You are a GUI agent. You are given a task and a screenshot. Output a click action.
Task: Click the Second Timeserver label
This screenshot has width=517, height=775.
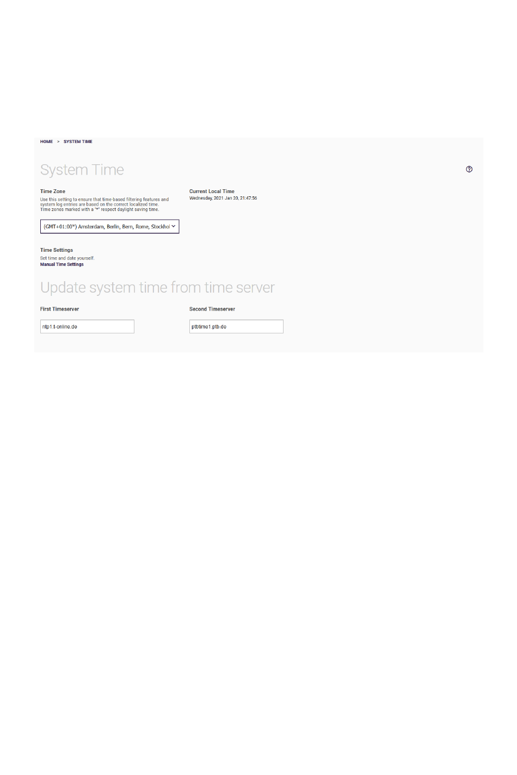[212, 309]
